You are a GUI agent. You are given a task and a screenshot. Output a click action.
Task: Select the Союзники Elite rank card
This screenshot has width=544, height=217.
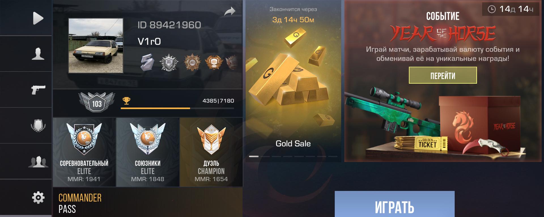[x=148, y=152]
